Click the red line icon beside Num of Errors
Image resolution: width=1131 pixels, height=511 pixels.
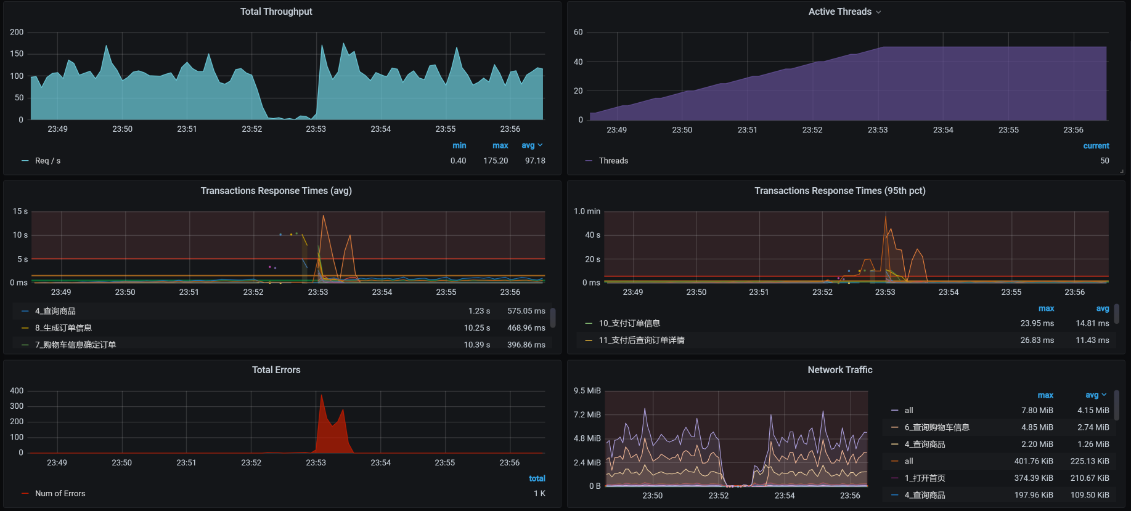(x=25, y=494)
